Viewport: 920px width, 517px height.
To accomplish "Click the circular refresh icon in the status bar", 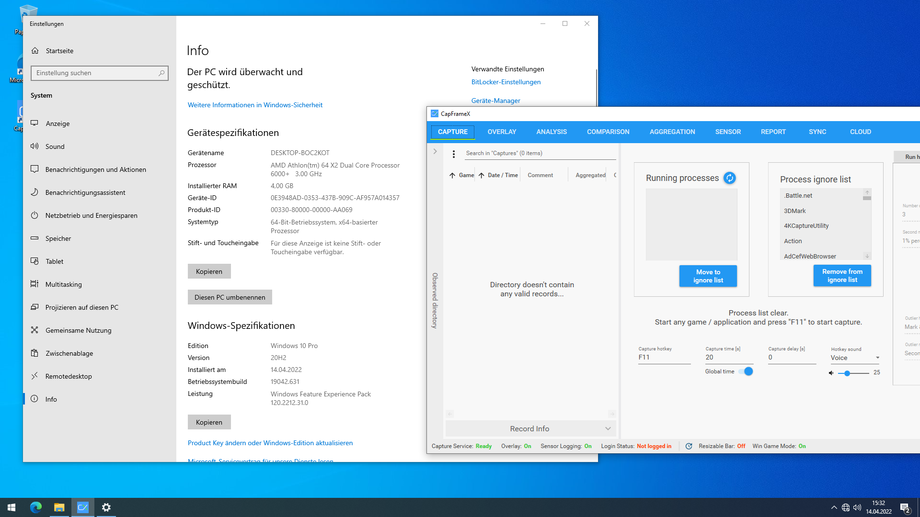I will pyautogui.click(x=689, y=446).
